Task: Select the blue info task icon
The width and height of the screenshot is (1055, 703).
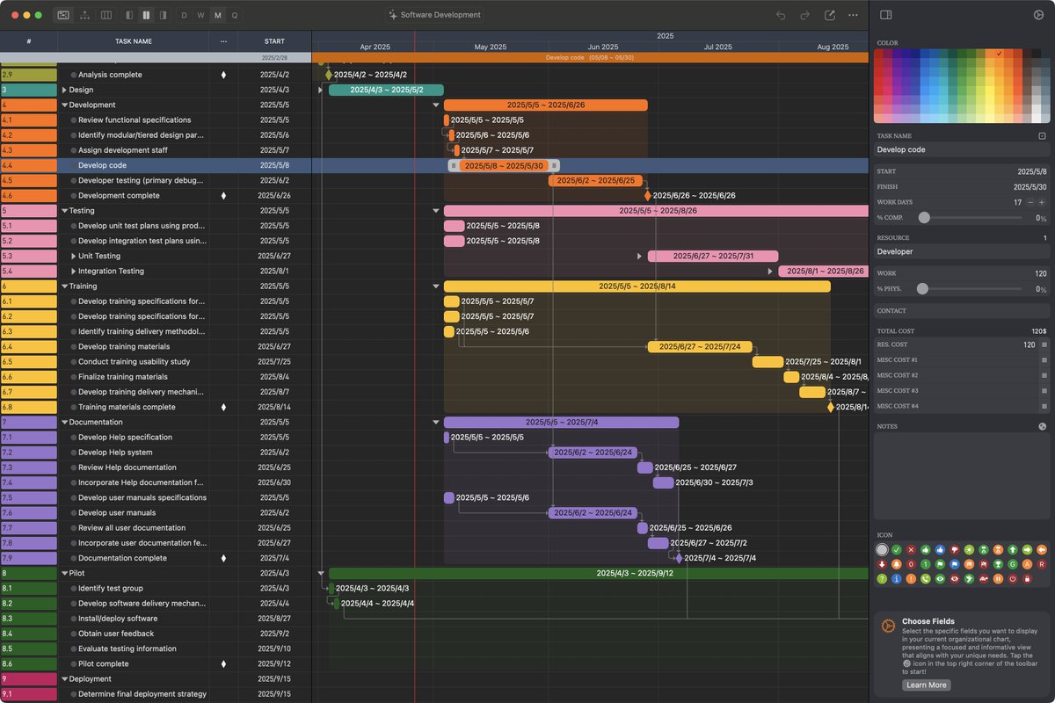Action: [x=897, y=579]
